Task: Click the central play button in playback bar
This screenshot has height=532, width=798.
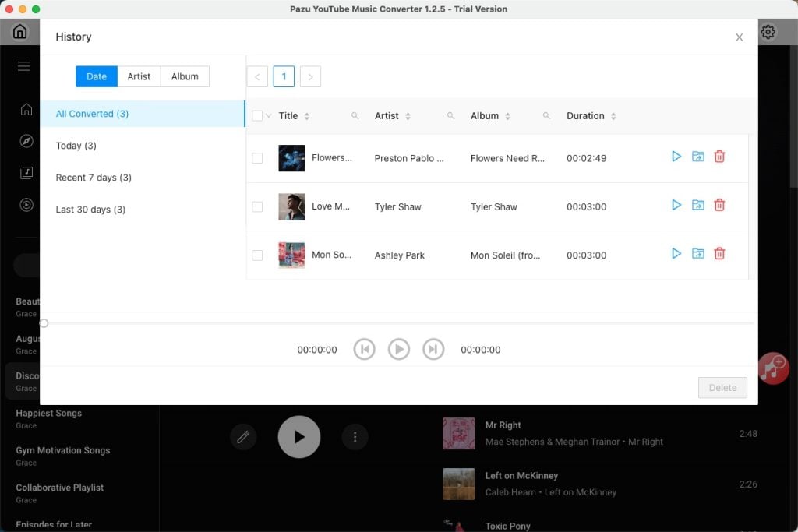Action: pyautogui.click(x=399, y=349)
